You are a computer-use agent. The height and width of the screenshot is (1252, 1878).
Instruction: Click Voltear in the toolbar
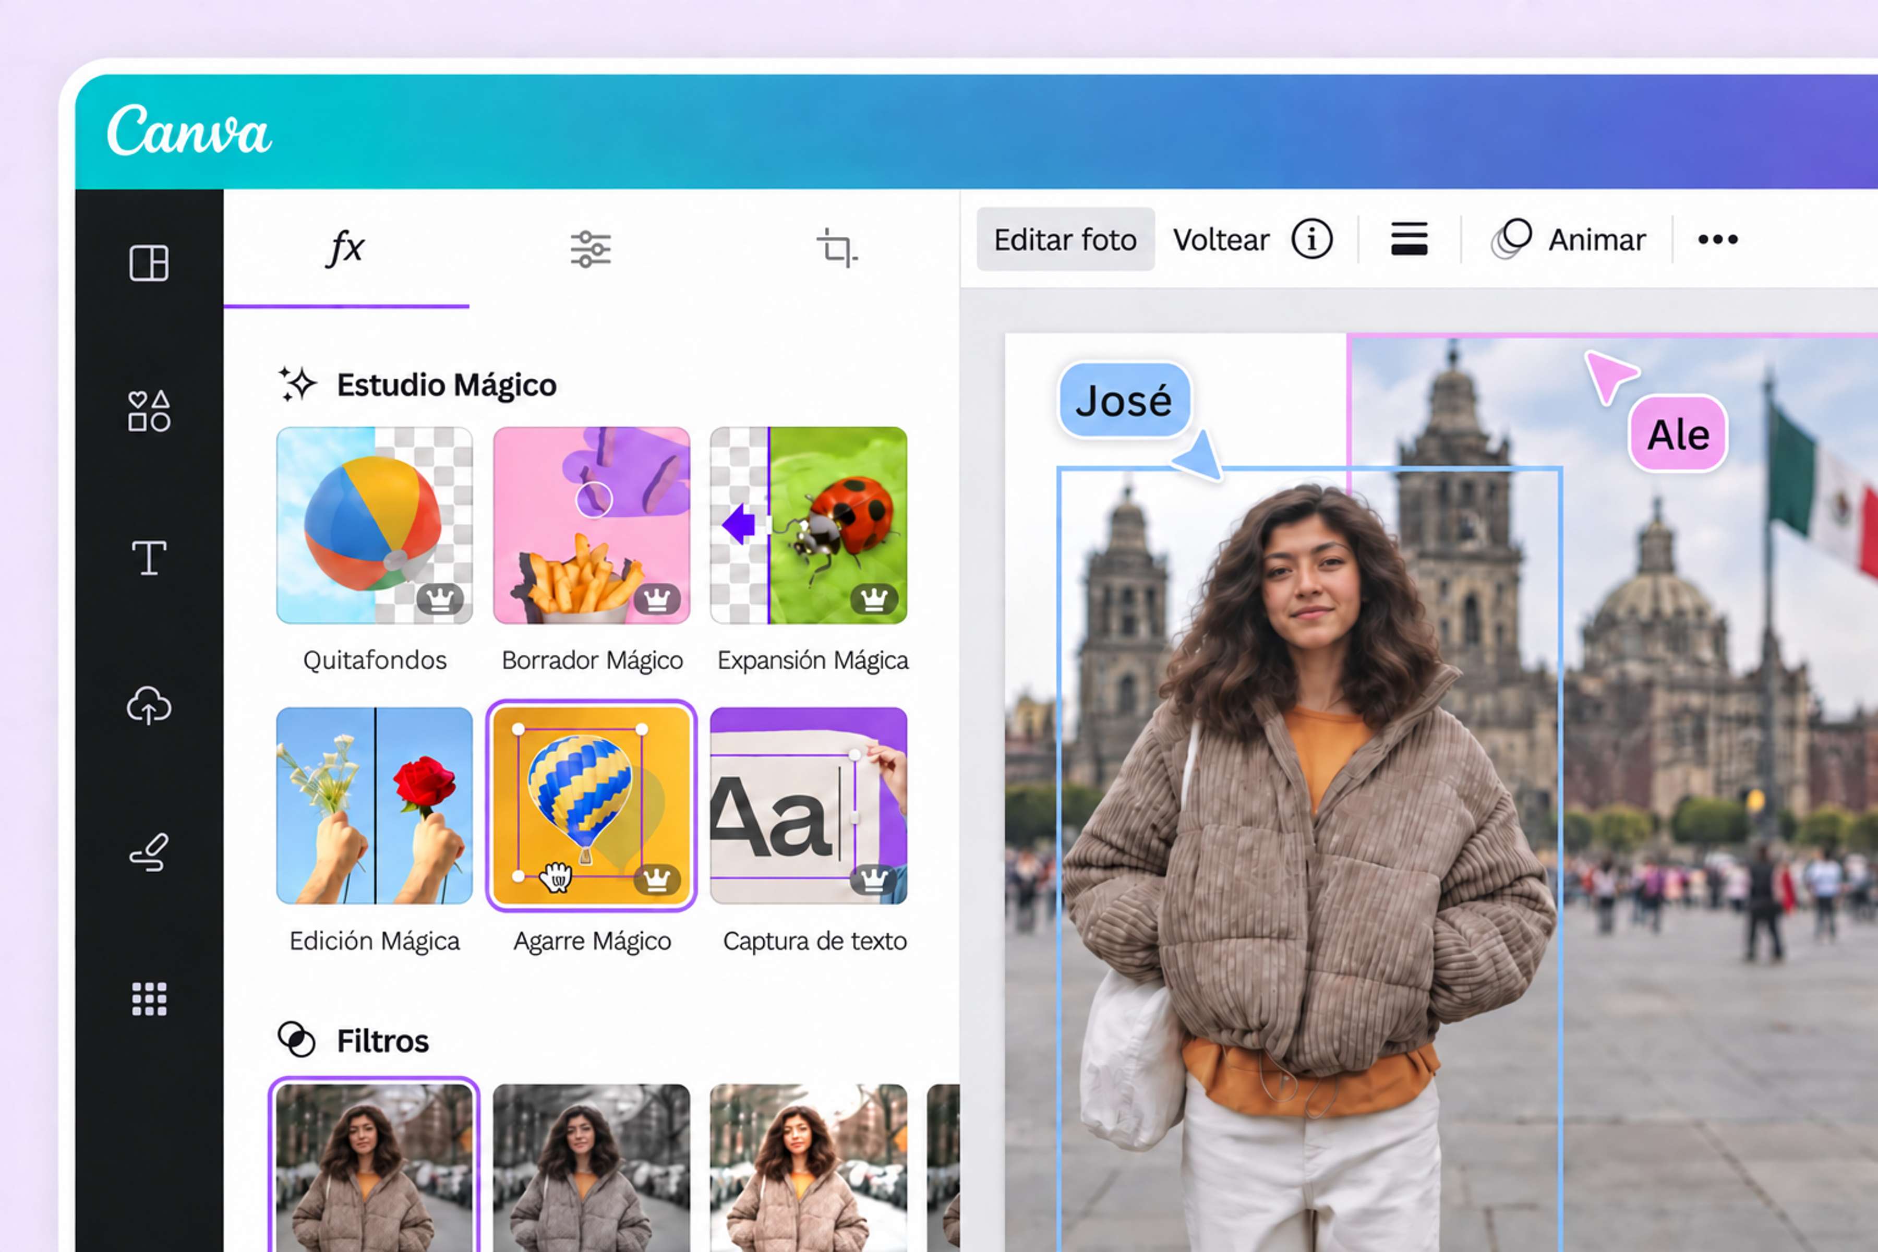click(x=1221, y=239)
